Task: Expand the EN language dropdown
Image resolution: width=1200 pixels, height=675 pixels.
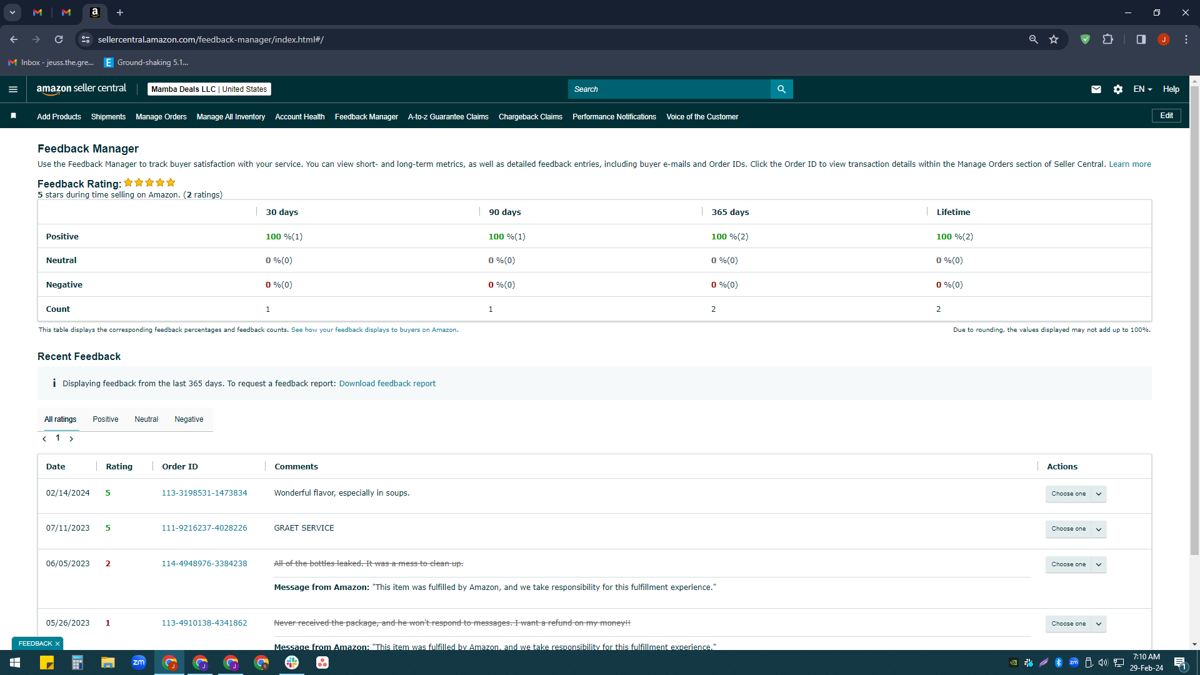Action: pyautogui.click(x=1142, y=89)
